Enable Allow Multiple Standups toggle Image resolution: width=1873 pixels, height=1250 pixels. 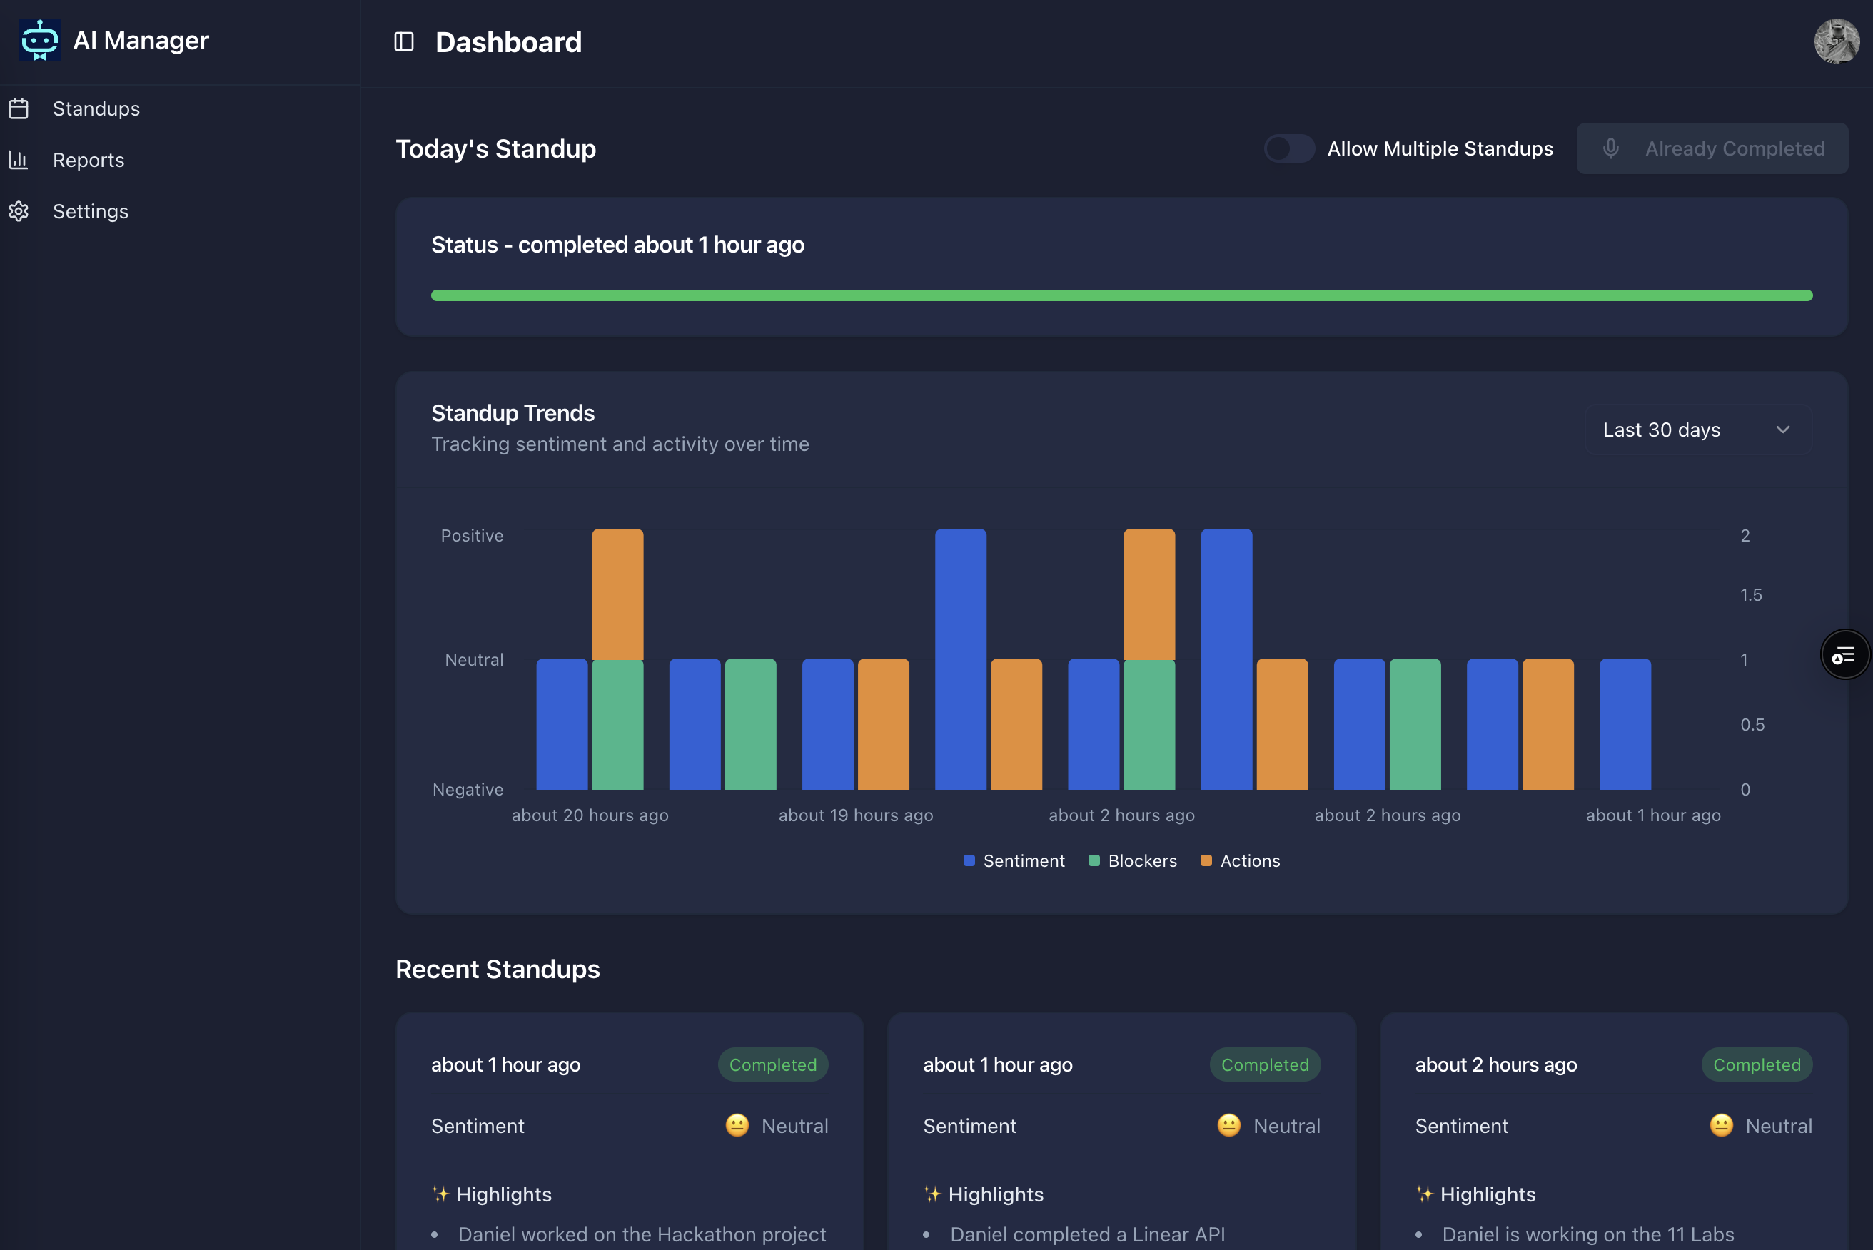[1288, 148]
